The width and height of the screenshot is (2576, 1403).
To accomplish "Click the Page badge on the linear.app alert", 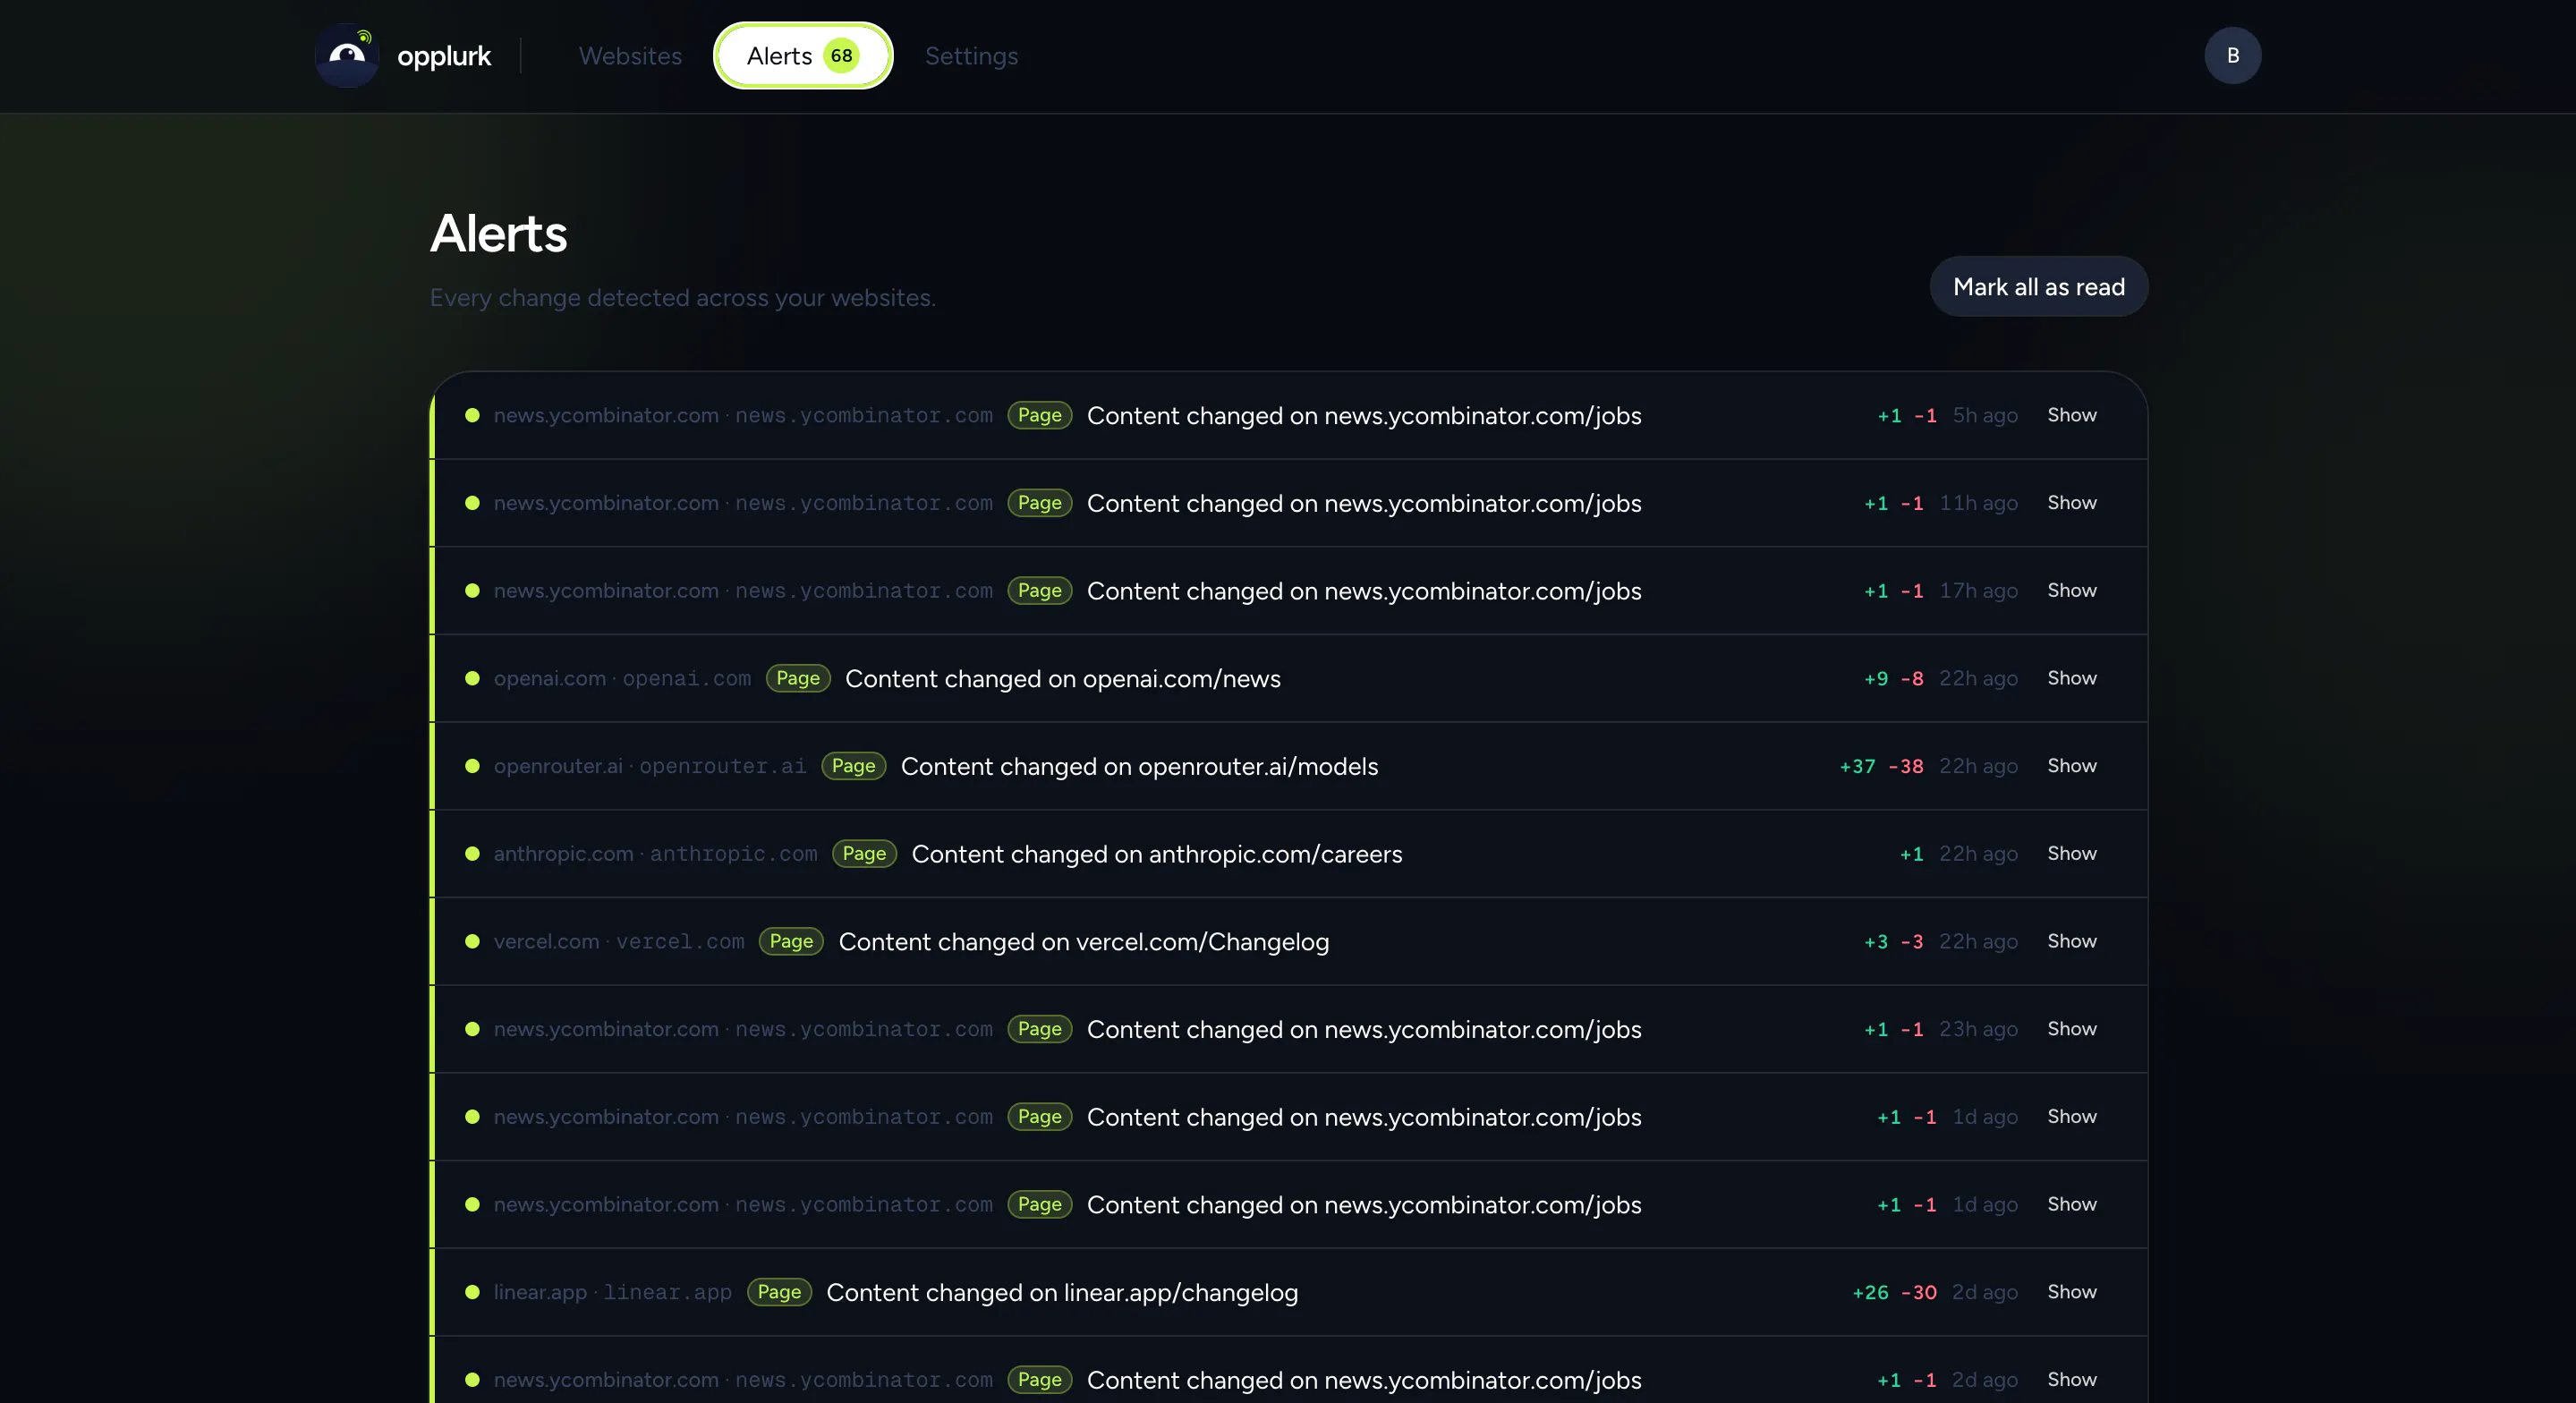I will click(779, 1292).
